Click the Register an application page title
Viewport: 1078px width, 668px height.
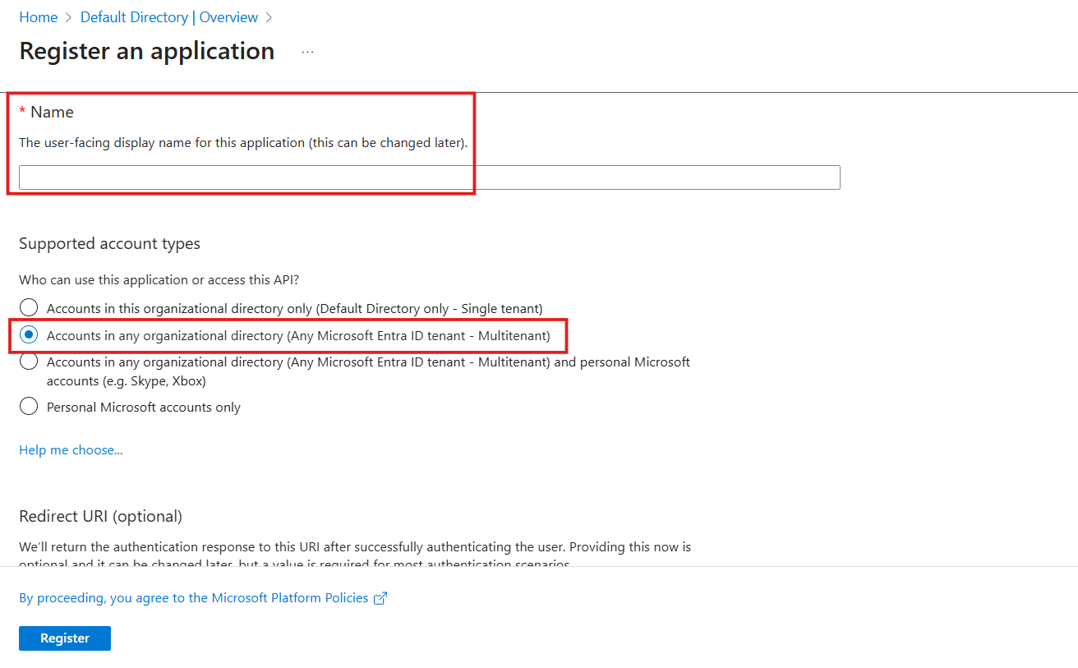(146, 51)
